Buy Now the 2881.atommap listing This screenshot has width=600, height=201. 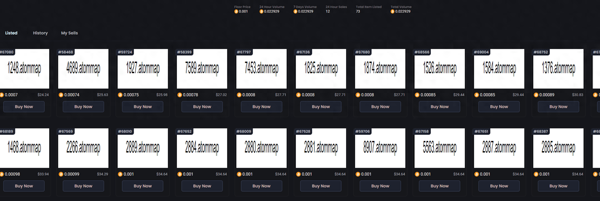(x=321, y=186)
